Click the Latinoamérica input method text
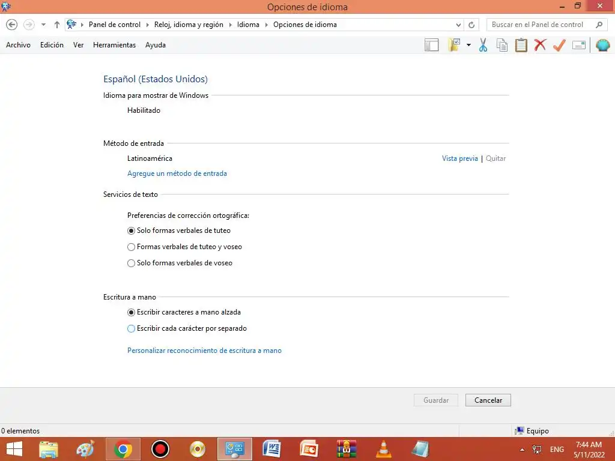The height and width of the screenshot is (461, 615). tap(150, 158)
